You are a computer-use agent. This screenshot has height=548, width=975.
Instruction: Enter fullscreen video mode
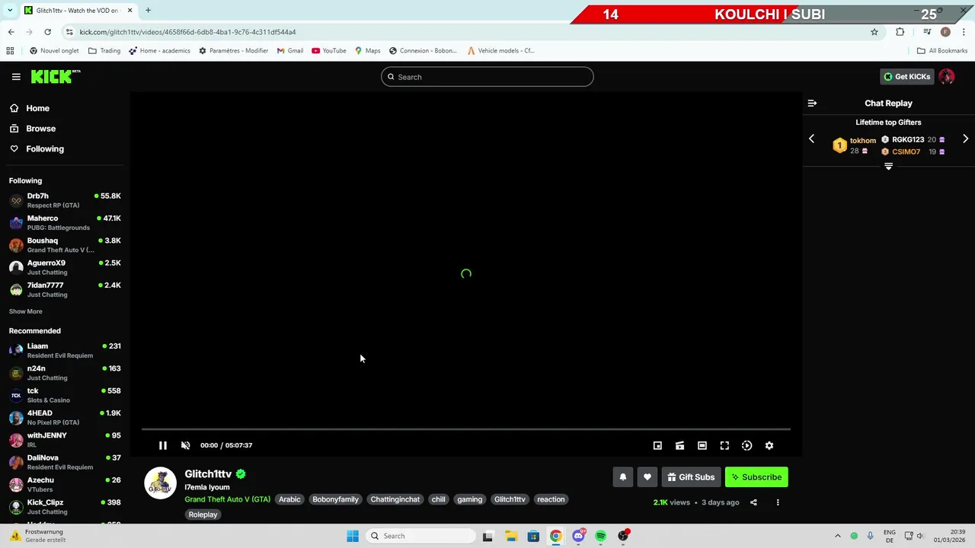pyautogui.click(x=724, y=445)
